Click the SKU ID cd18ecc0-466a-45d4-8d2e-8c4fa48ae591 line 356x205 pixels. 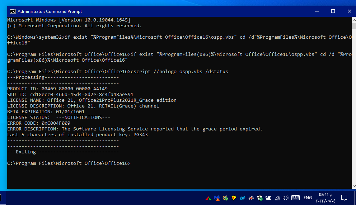tap(70, 94)
